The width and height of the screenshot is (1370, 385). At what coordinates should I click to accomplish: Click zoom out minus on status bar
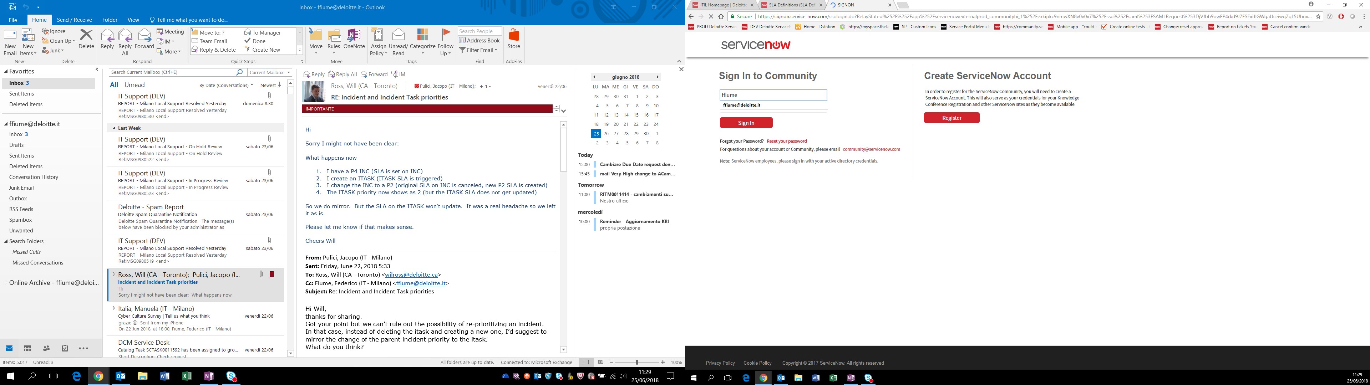(612, 362)
